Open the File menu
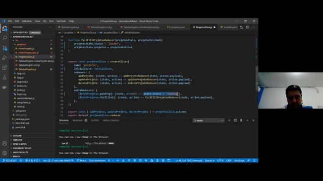 (x=10, y=21)
